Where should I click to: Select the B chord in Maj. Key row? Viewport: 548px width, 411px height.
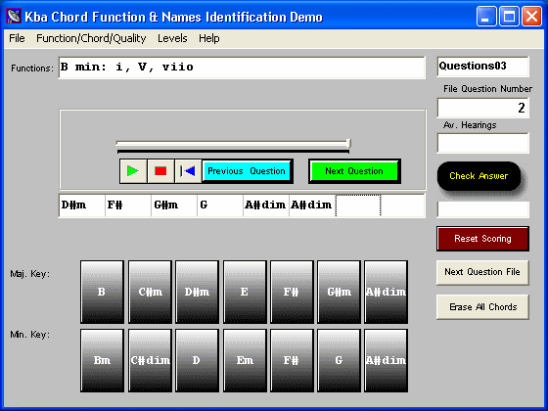[102, 292]
